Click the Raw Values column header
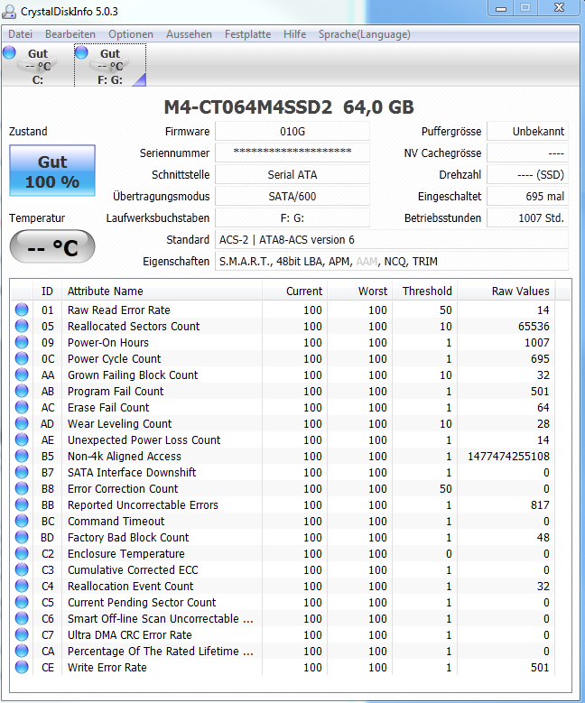Viewport: 585px width, 703px height. pyautogui.click(x=506, y=291)
